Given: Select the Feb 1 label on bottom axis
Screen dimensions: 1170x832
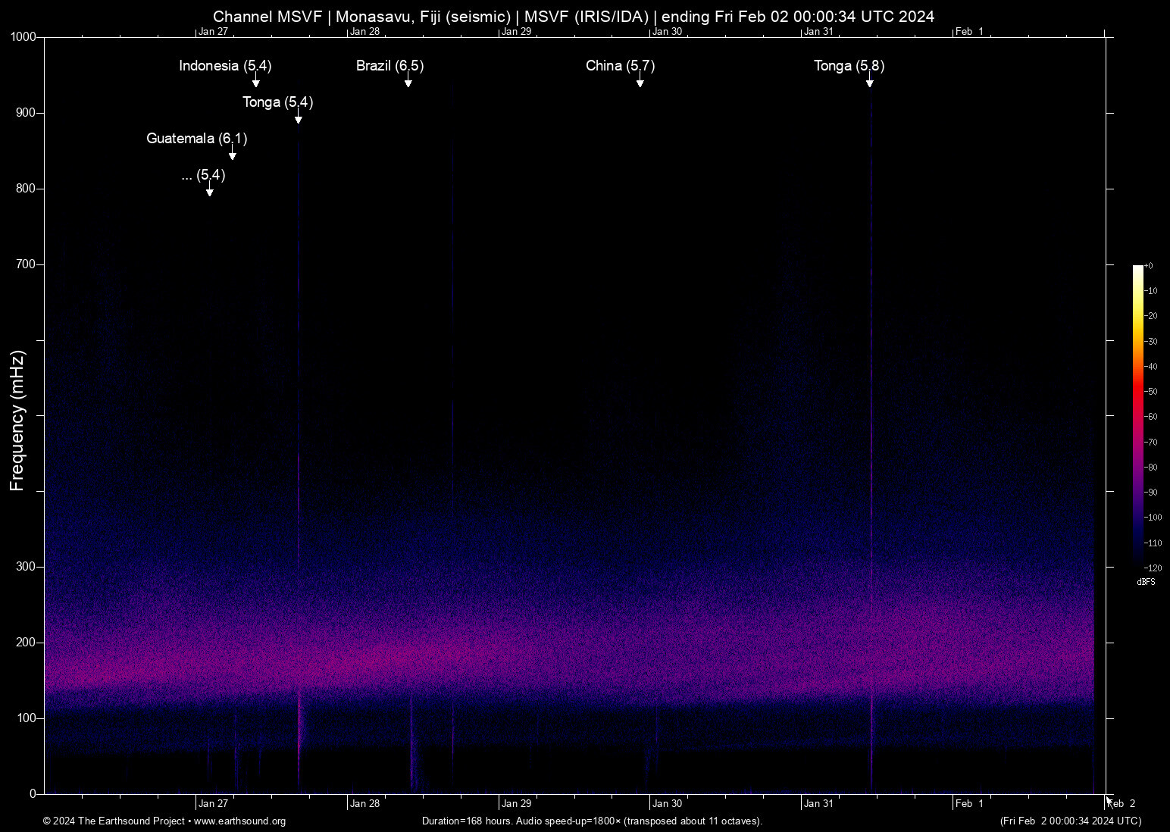Looking at the screenshot, I should (x=969, y=804).
